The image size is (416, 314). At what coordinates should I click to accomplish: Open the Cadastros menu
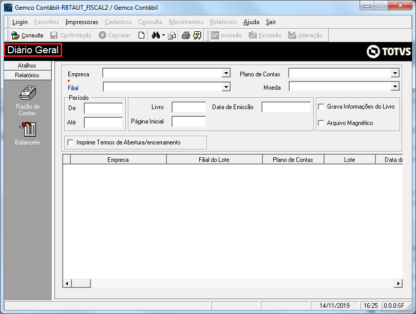(118, 22)
